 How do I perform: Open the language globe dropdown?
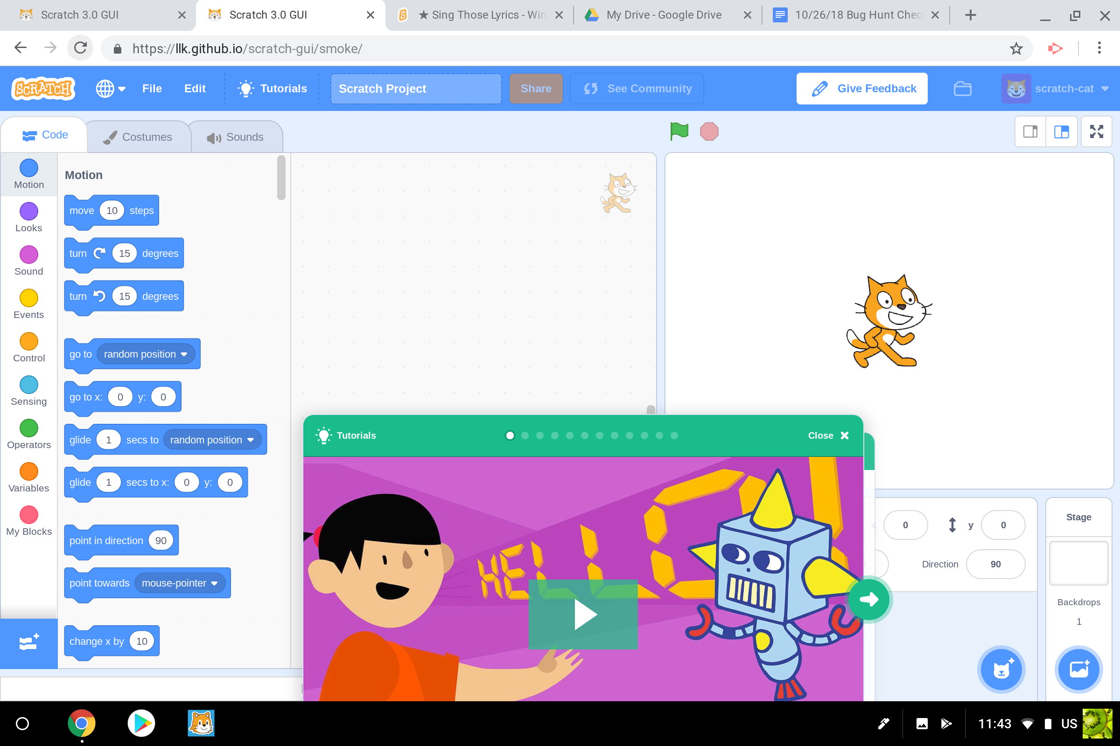click(x=111, y=89)
